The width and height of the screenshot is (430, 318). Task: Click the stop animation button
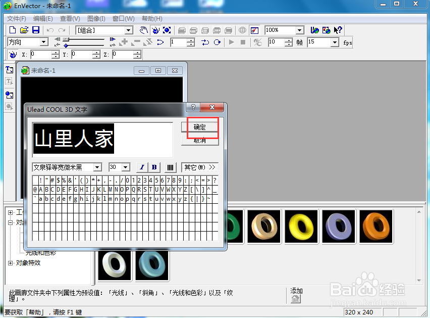coord(243,42)
